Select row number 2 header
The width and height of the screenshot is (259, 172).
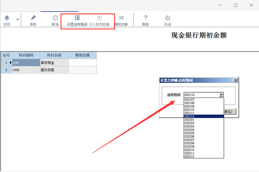6,70
